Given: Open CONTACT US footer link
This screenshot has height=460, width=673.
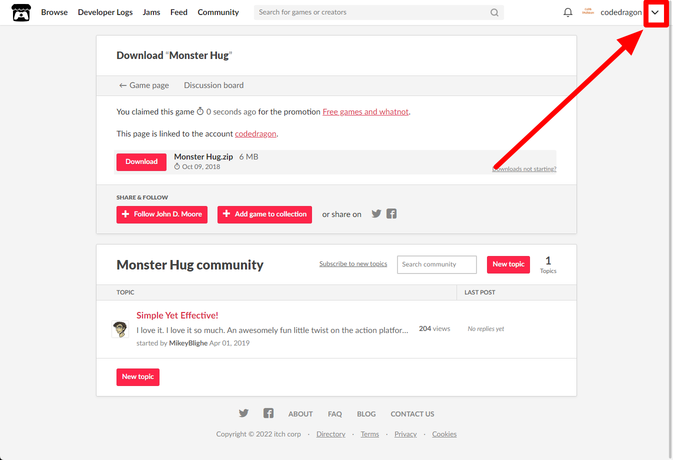Looking at the screenshot, I should coord(412,414).
